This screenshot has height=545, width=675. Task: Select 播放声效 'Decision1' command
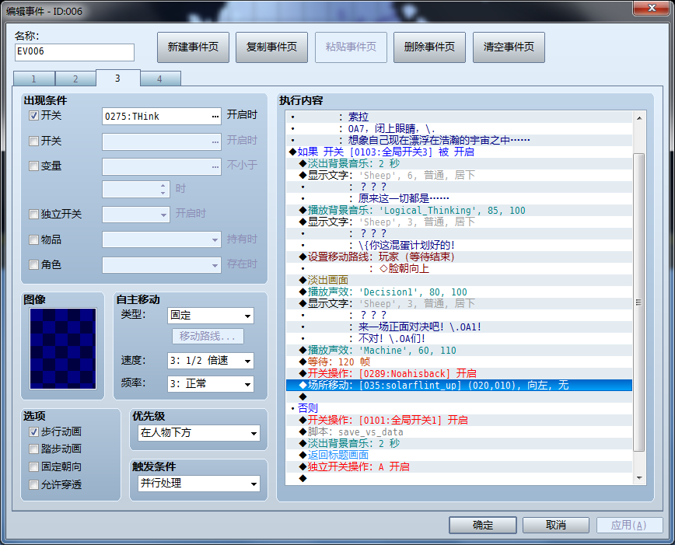coord(459,292)
